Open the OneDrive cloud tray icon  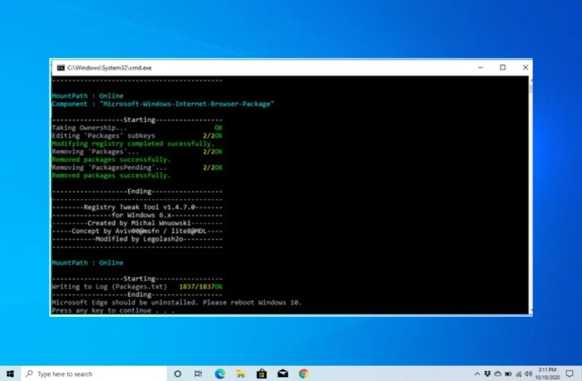coord(498,374)
